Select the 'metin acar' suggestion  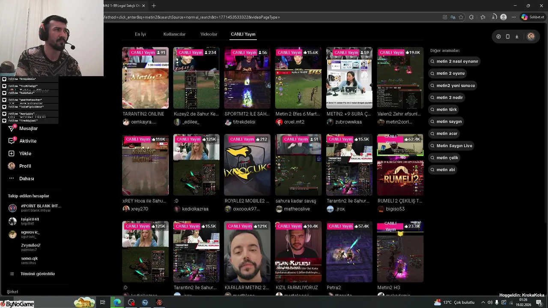click(444, 133)
